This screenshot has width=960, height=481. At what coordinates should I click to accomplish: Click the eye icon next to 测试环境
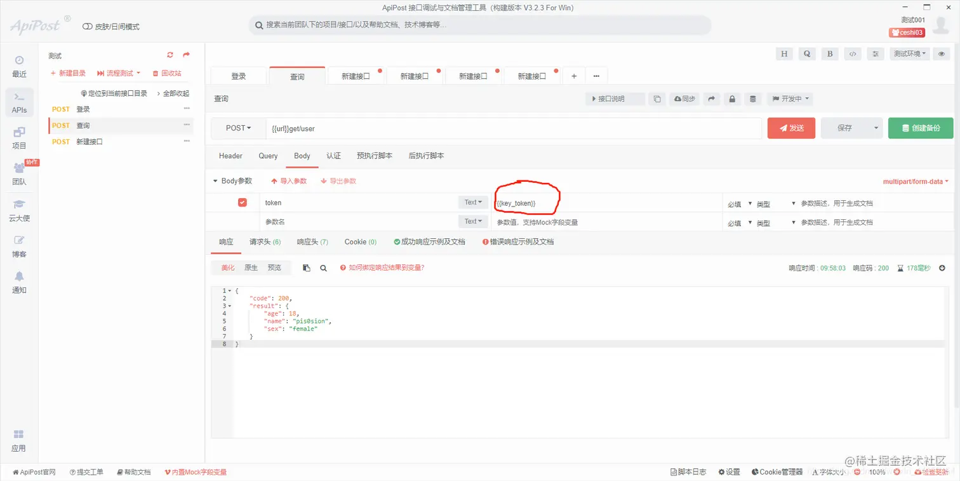point(942,54)
